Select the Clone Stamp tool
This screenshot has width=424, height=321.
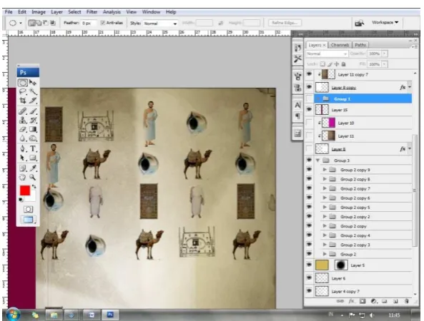22,121
